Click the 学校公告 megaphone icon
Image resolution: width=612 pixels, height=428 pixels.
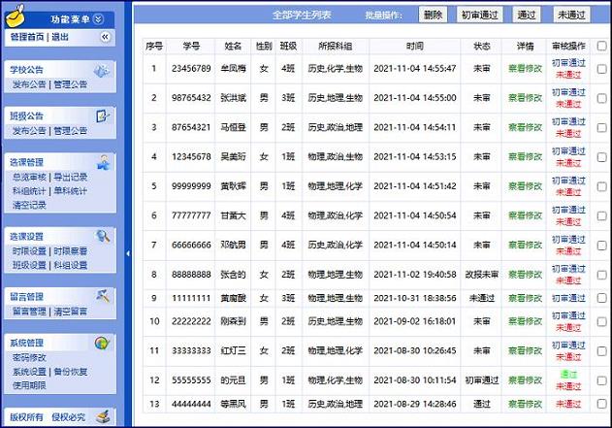(x=101, y=70)
